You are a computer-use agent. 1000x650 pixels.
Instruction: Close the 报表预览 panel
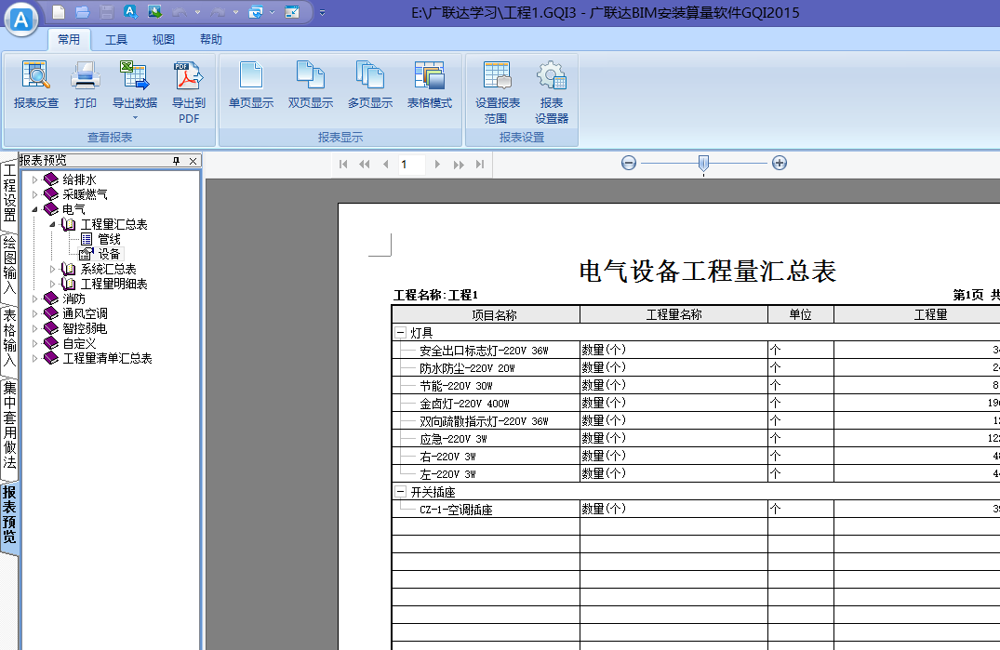tap(193, 161)
